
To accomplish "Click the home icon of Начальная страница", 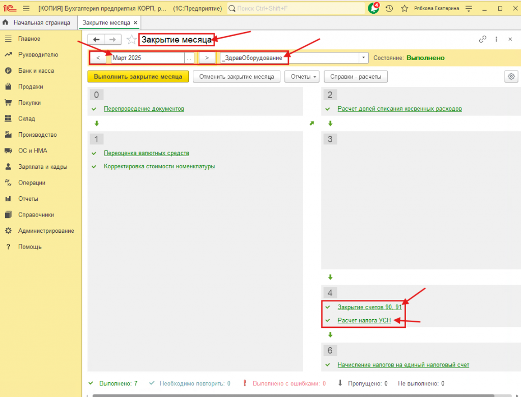I will point(5,22).
